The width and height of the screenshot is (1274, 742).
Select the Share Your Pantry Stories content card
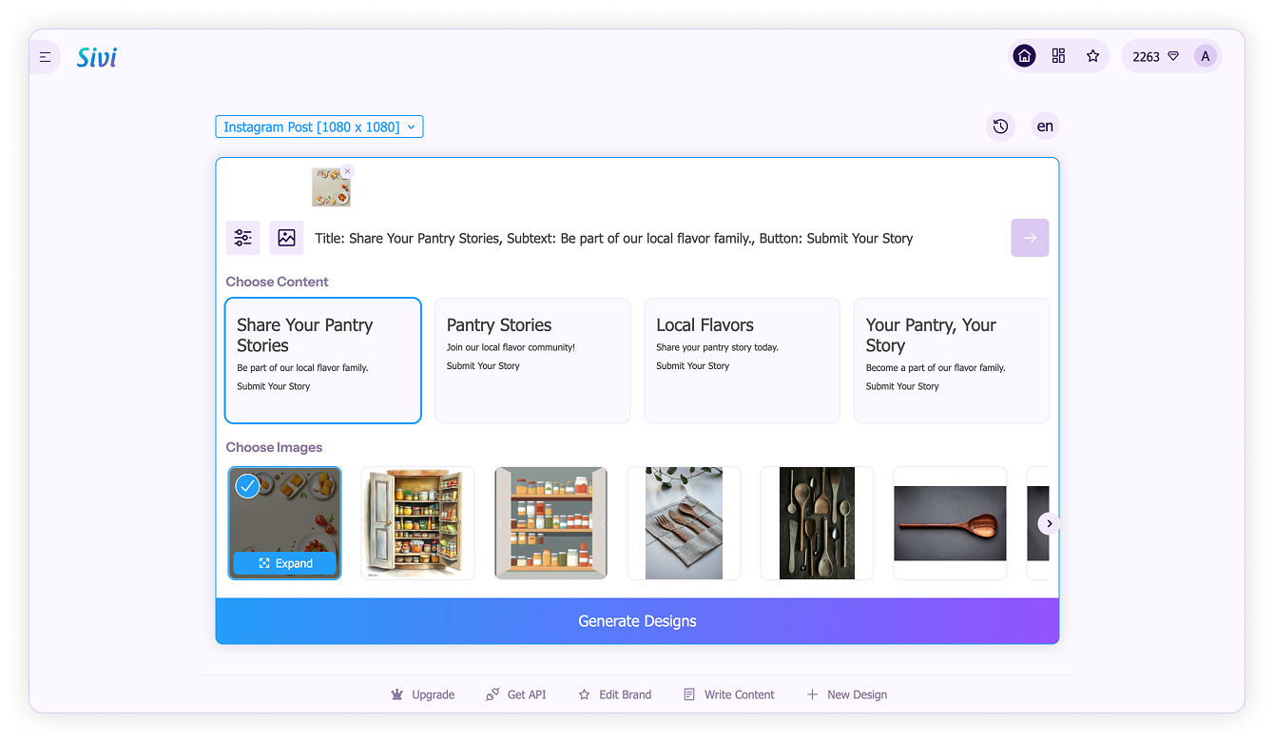tap(323, 361)
